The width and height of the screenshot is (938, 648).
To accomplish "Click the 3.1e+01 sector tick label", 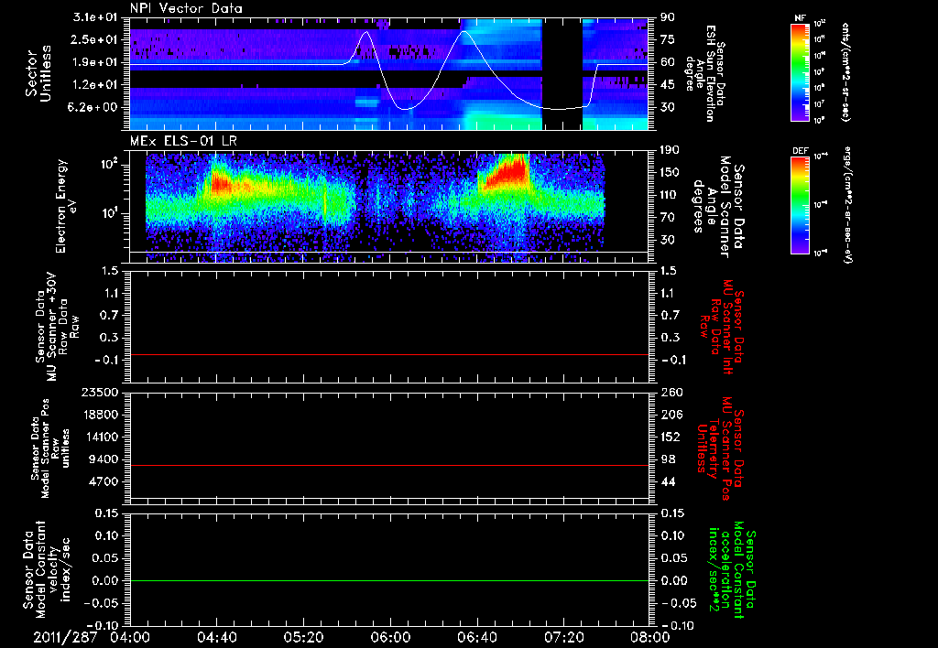I will pos(97,17).
